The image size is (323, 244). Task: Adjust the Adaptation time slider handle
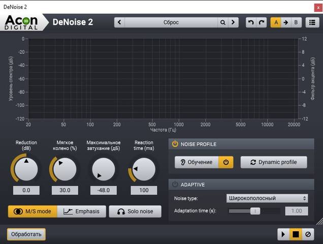[x=255, y=211]
